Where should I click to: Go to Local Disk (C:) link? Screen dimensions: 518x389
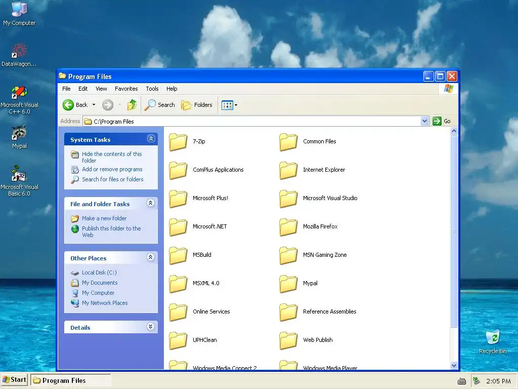pyautogui.click(x=99, y=273)
